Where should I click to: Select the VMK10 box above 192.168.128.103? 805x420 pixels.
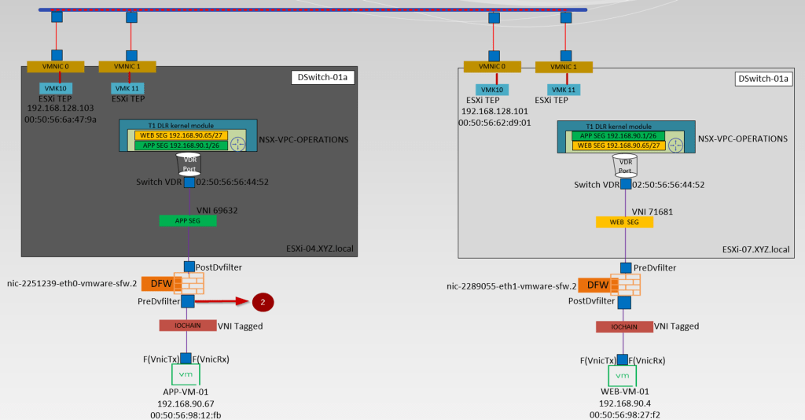57,88
